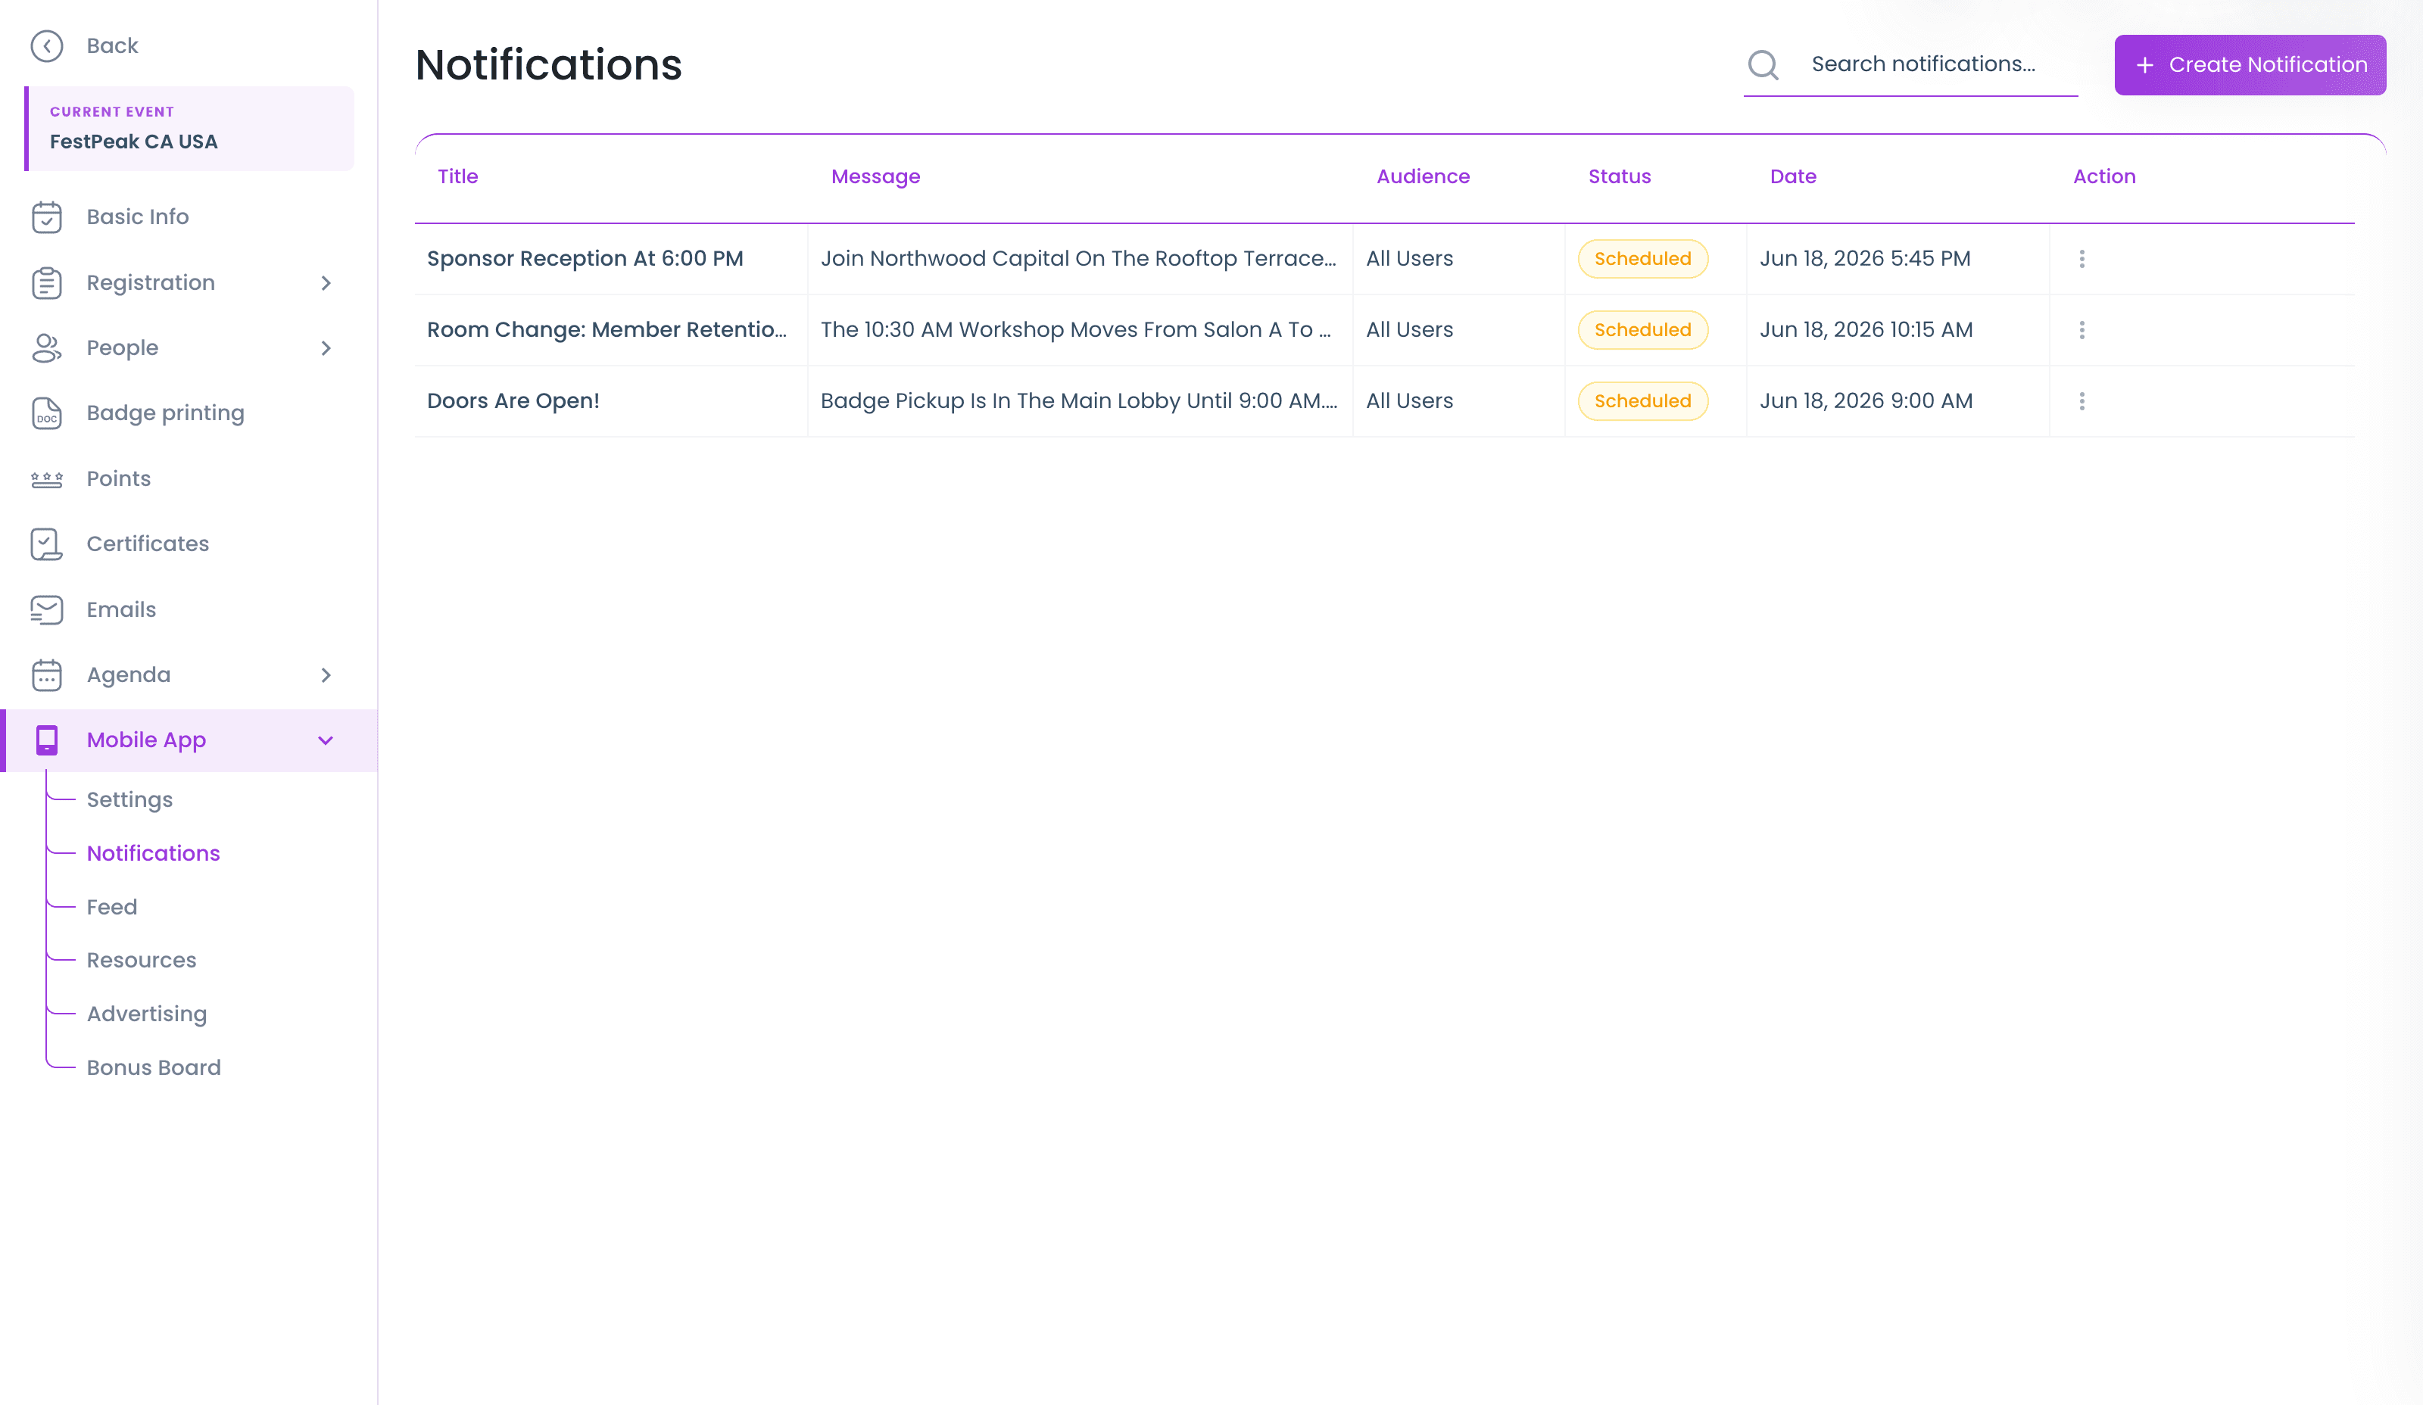
Task: Click All Users in Doors Are Open row
Action: [x=1410, y=400]
